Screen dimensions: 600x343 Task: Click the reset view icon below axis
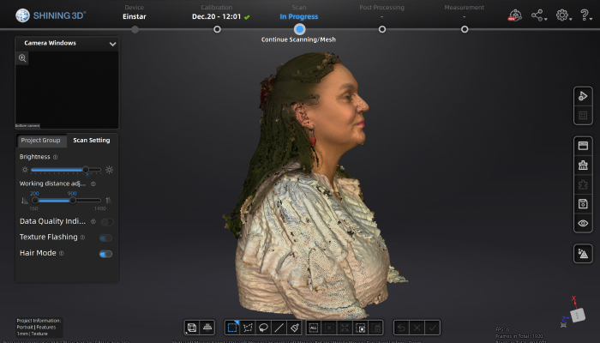563,325
